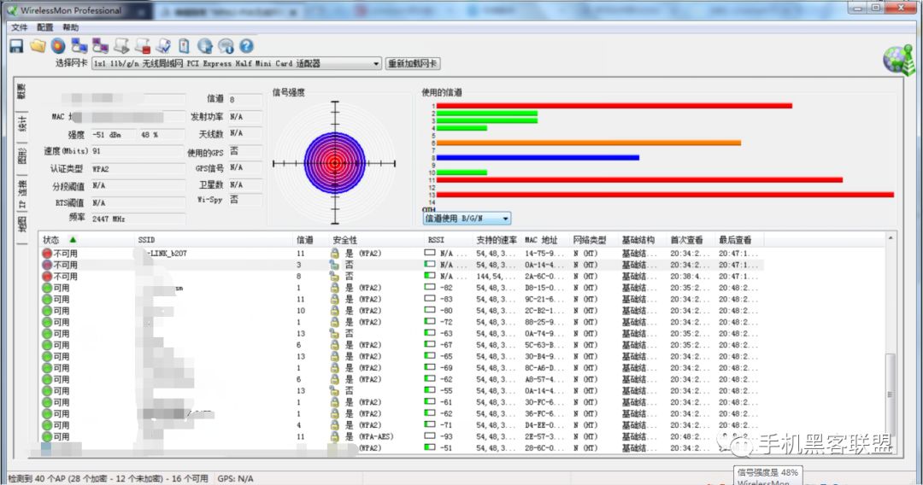Screen dimensions: 923x485
Task: Click signal bar icon in -72 RSSI row
Action: coord(430,322)
